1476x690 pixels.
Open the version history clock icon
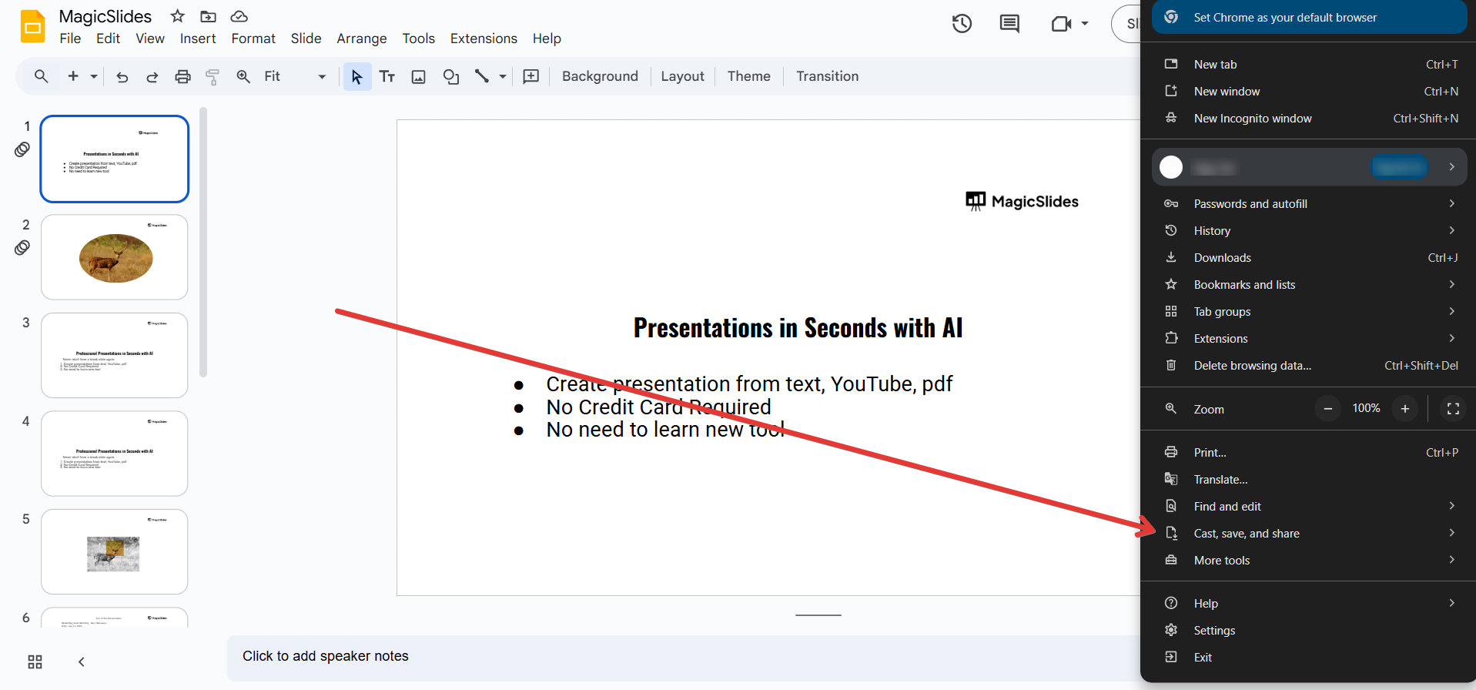[x=962, y=24]
